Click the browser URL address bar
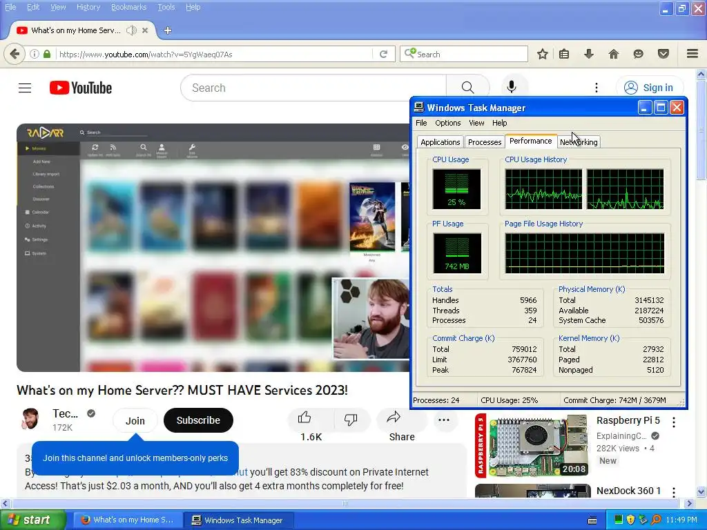This screenshot has width=707, height=530. coord(214,54)
